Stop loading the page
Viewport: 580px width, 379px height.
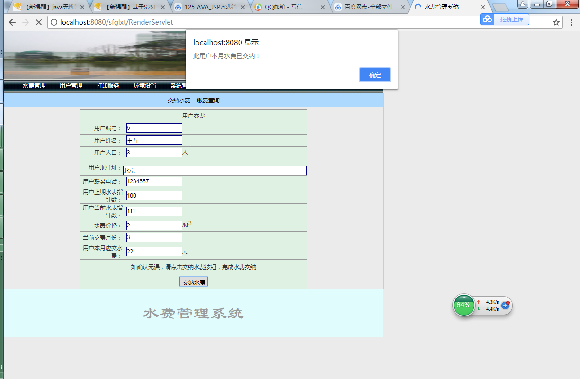38,22
